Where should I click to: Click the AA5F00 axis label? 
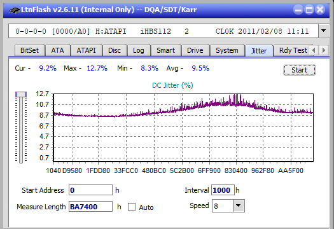291,170
